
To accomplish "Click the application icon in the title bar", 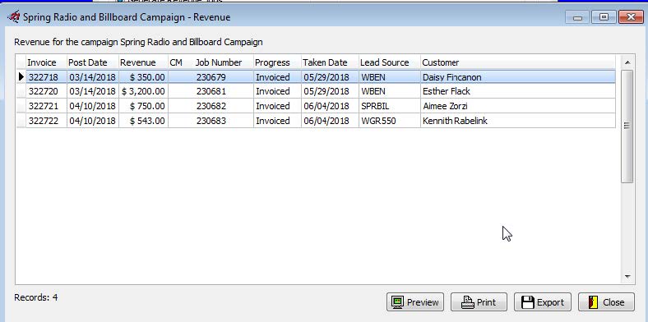I will (x=14, y=17).
